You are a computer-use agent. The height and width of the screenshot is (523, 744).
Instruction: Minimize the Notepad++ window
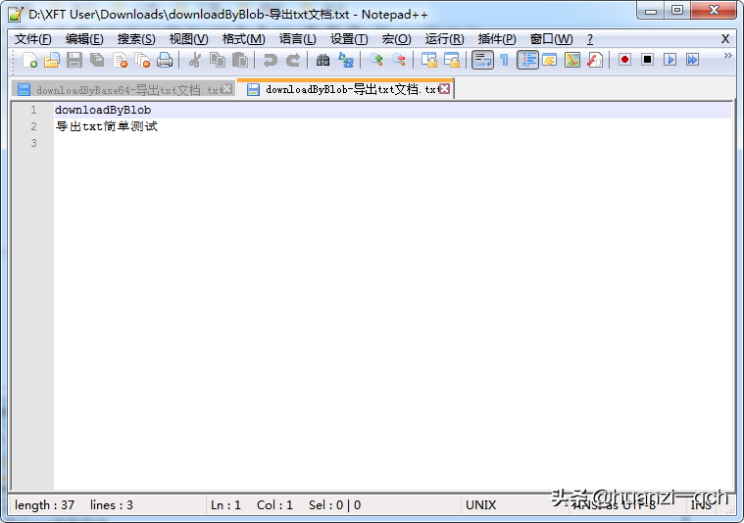pyautogui.click(x=651, y=10)
